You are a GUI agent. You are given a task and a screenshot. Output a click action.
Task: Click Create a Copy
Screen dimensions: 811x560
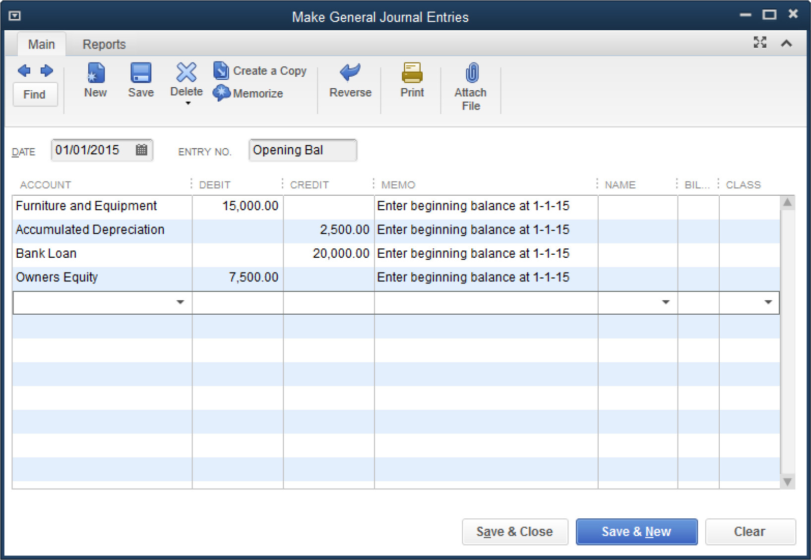coord(260,71)
